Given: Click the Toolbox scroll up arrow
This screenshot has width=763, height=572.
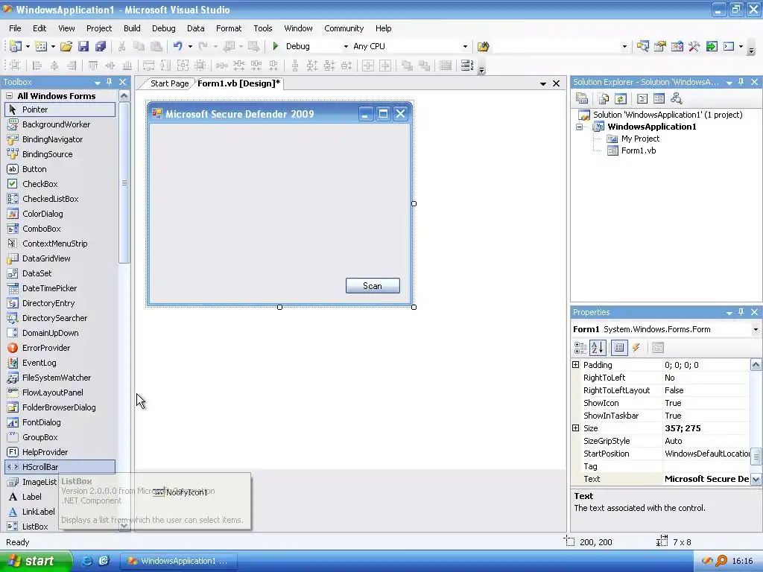Looking at the screenshot, I should (x=124, y=96).
